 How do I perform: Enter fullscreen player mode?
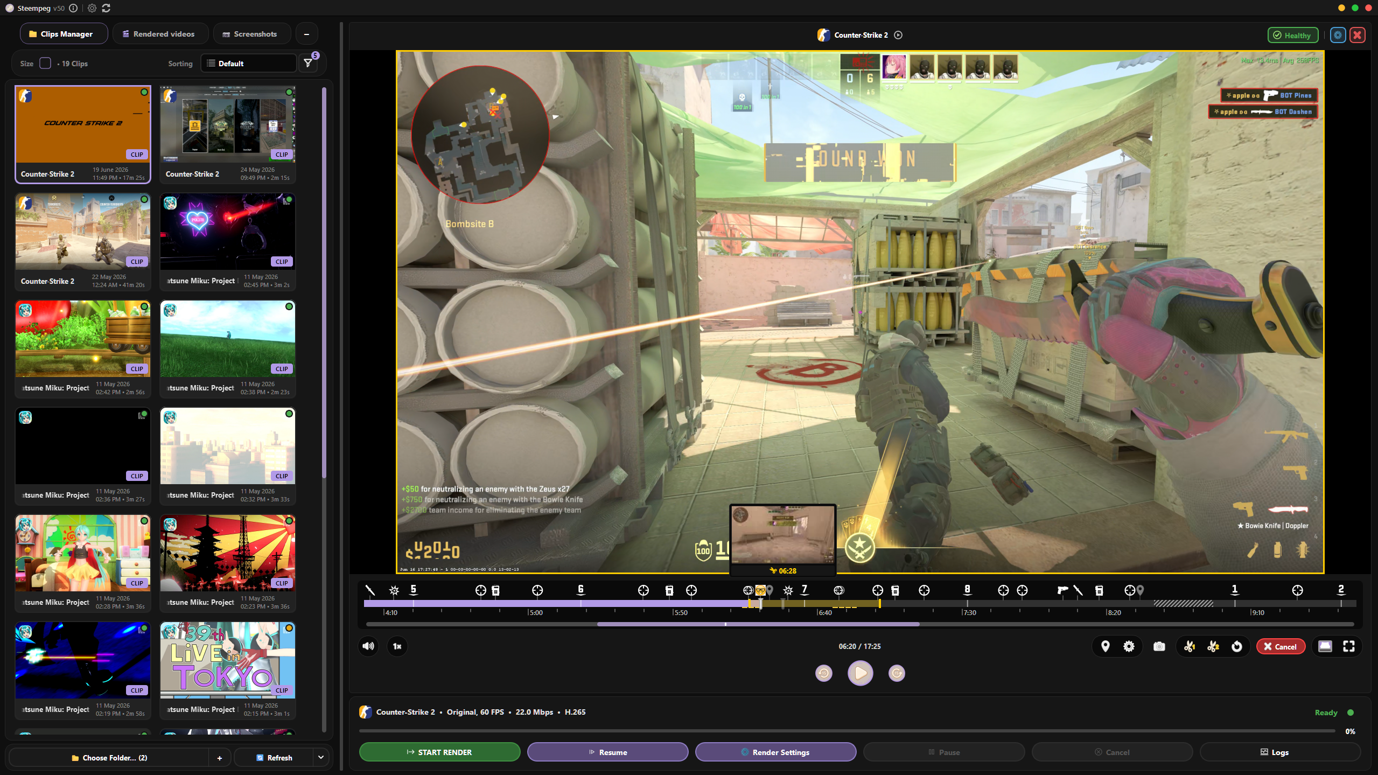[1349, 646]
